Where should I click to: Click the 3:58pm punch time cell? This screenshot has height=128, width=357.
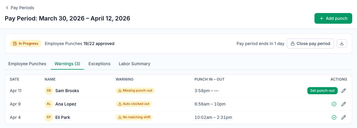206,91
